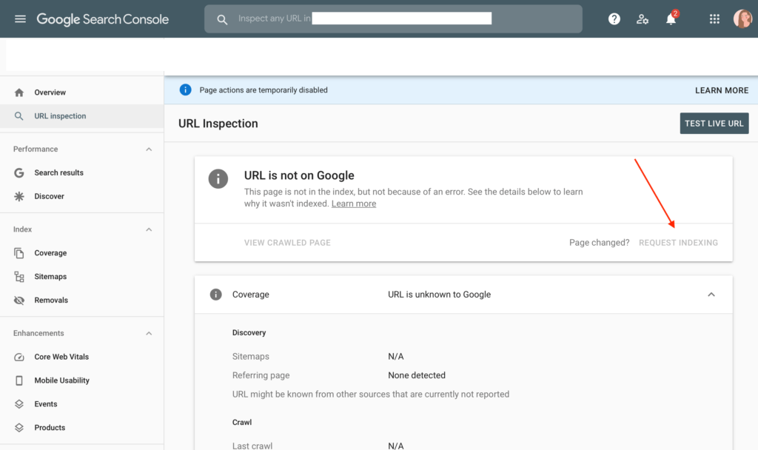
Task: Click the Discover asterisk icon
Action: point(19,196)
